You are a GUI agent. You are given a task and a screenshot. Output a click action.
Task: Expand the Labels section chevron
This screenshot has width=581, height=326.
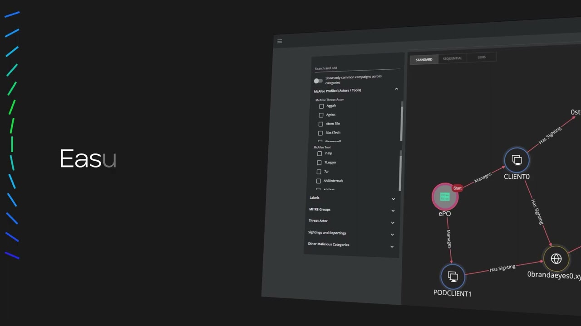[393, 199]
